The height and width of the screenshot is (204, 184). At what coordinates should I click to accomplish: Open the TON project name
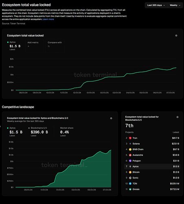coord(135,184)
